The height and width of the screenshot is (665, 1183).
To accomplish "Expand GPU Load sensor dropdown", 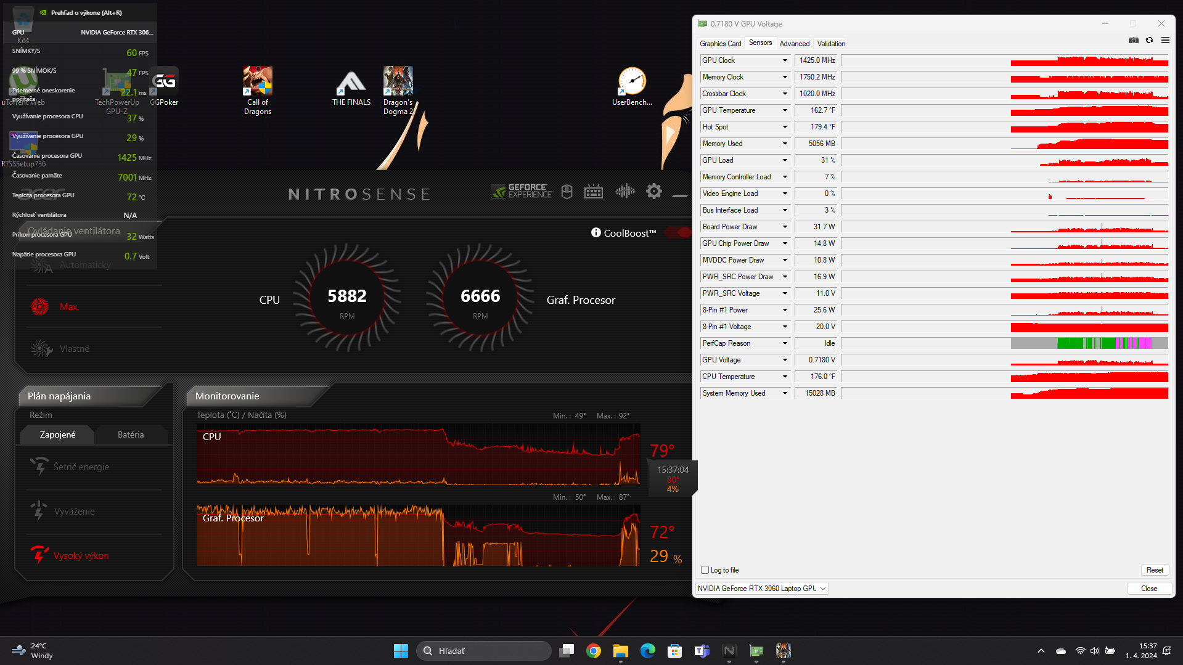I will point(785,160).
